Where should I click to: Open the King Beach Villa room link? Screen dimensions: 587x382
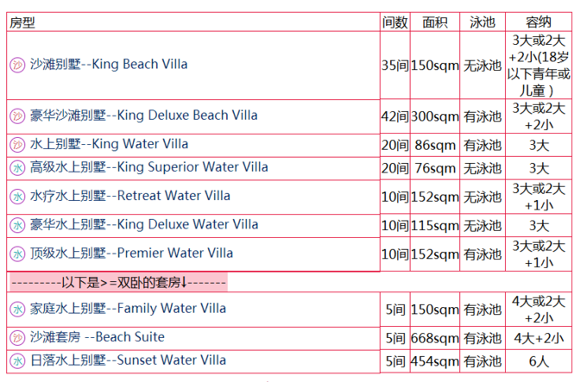(109, 65)
